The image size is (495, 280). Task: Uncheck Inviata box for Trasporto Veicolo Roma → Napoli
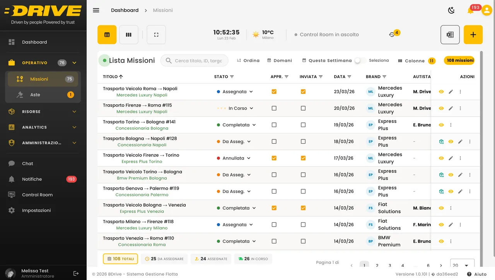[x=303, y=92]
